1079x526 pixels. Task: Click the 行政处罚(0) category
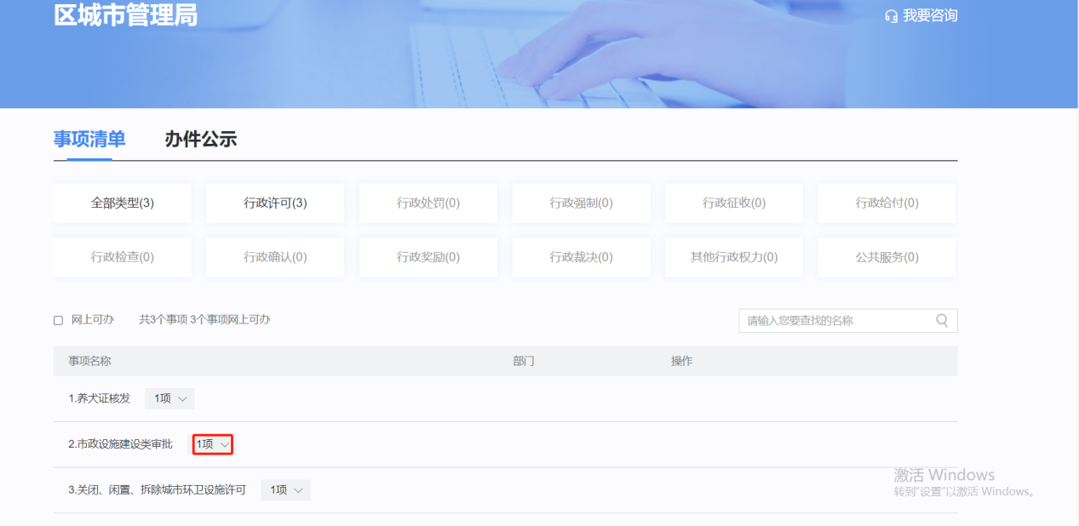pos(428,203)
